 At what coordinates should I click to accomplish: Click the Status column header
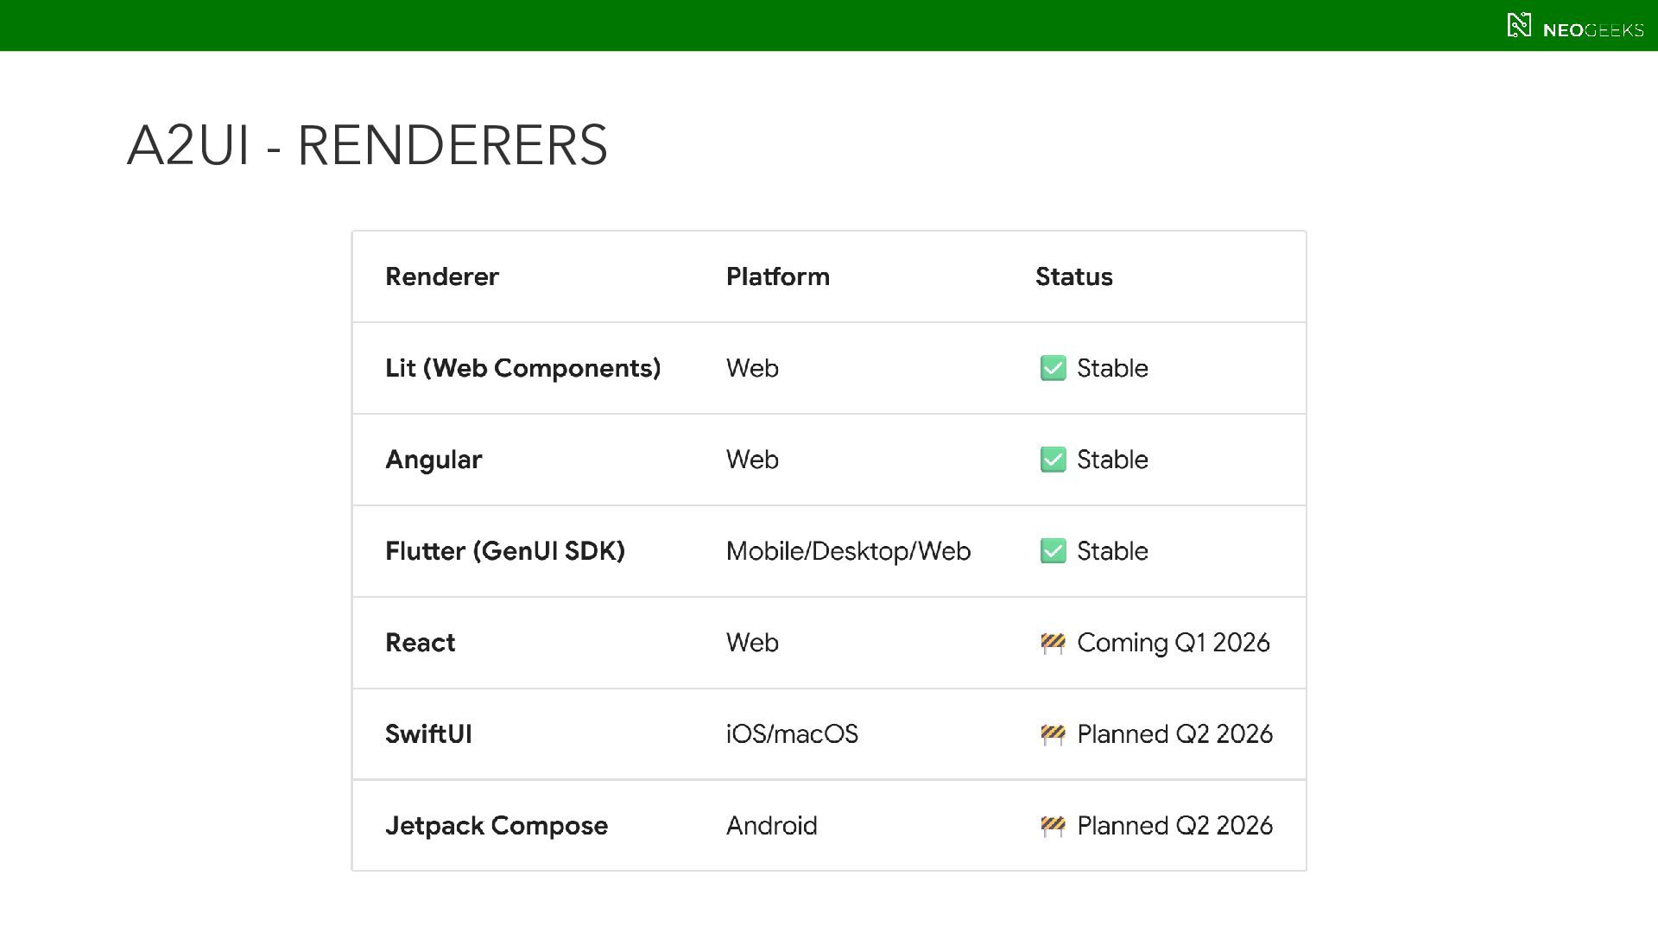point(1073,276)
